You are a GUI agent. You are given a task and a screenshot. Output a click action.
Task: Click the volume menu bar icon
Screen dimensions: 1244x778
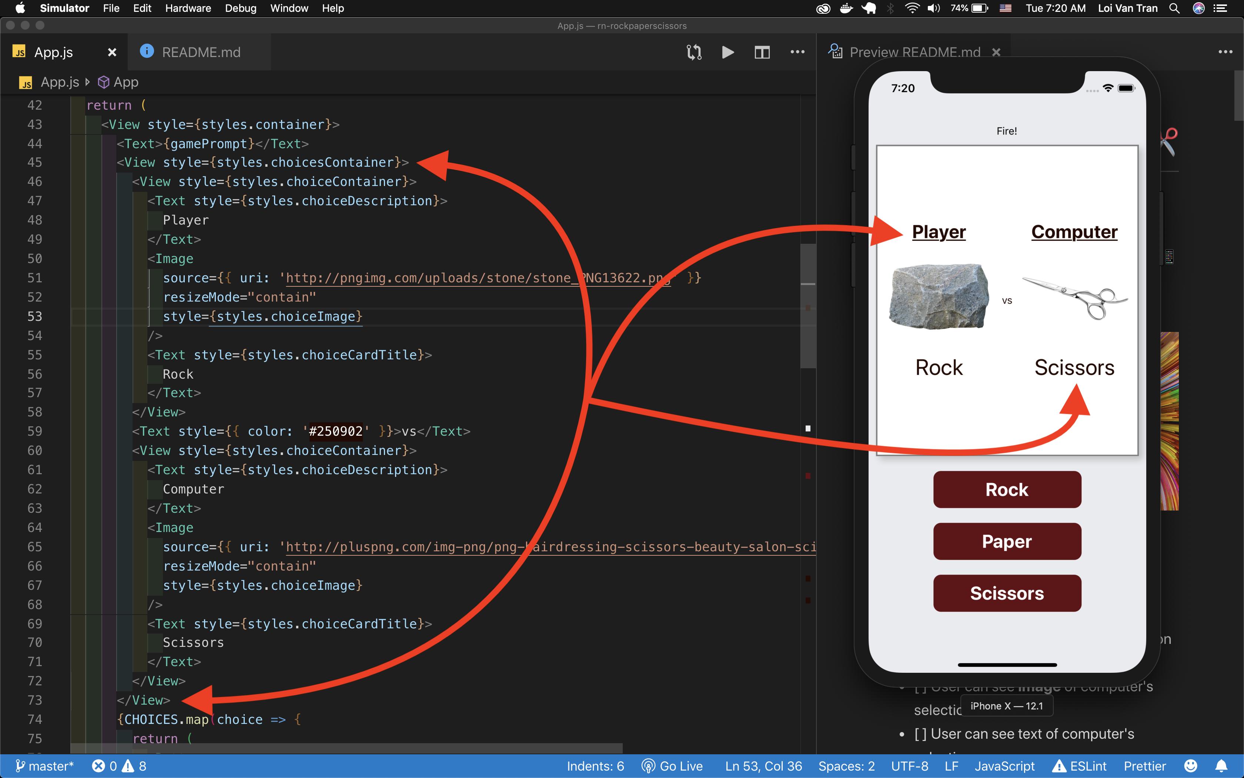933,8
